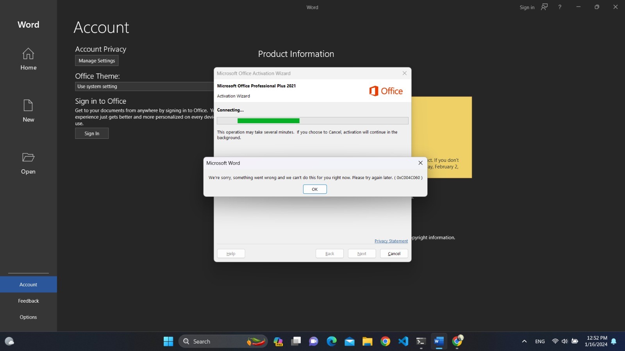Switch to Word taskbar icon
625x351 pixels.
(439, 341)
